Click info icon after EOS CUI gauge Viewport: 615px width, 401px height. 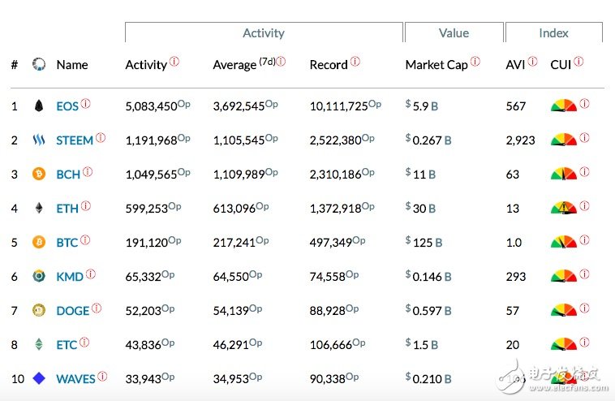584,104
